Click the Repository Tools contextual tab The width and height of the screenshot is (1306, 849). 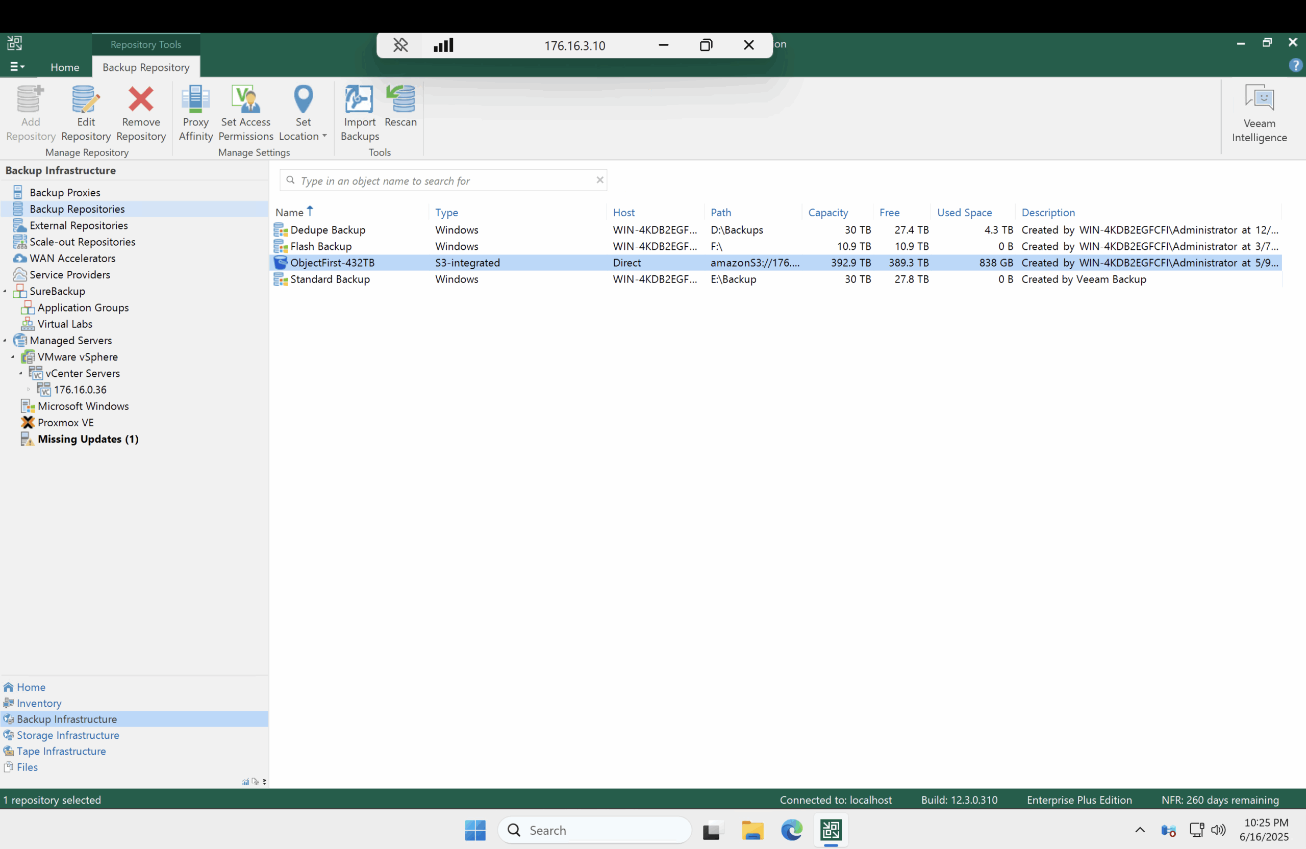pyautogui.click(x=146, y=44)
